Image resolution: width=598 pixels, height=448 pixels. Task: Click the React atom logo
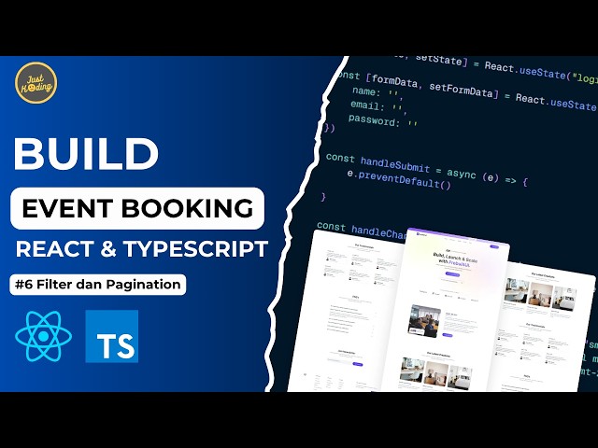(x=44, y=336)
